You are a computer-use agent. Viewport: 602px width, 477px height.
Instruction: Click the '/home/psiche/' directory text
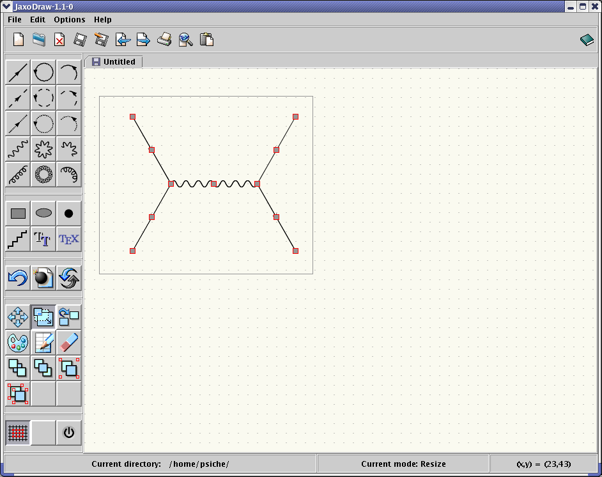(x=199, y=464)
